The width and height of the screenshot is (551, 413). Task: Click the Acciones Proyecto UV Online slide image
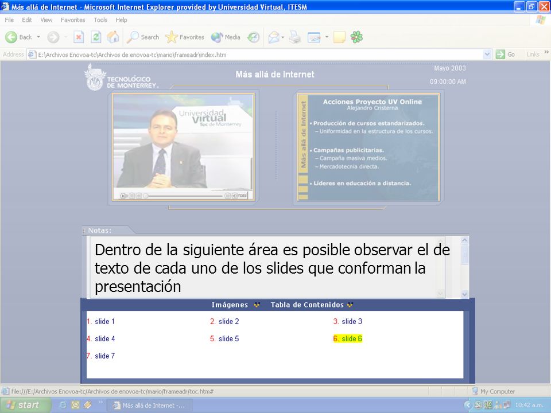click(x=368, y=147)
